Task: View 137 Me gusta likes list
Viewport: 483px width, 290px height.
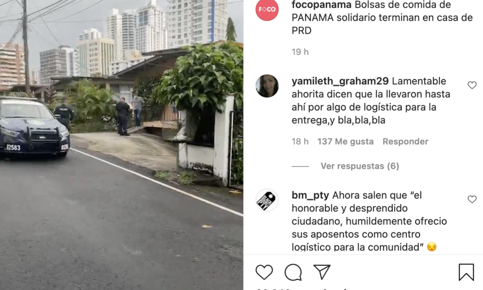Action: [345, 142]
